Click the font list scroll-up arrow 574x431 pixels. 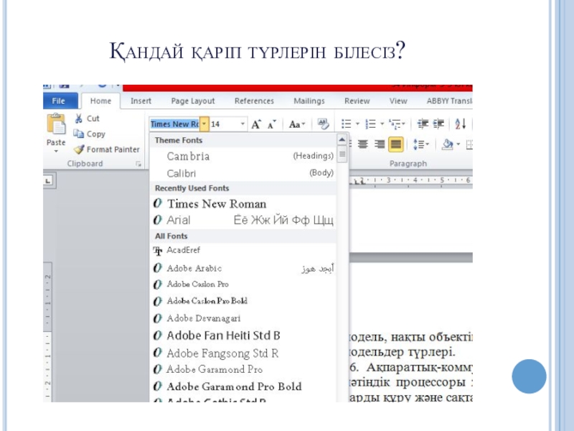point(342,139)
